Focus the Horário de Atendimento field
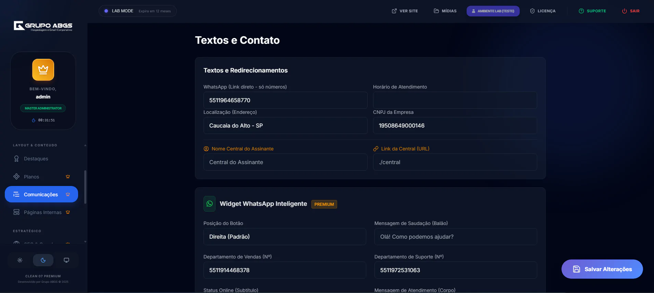 455,100
